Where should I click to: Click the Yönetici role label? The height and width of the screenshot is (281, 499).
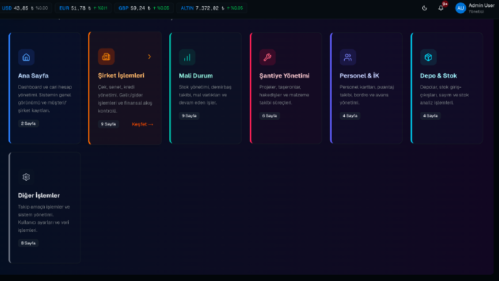(476, 11)
